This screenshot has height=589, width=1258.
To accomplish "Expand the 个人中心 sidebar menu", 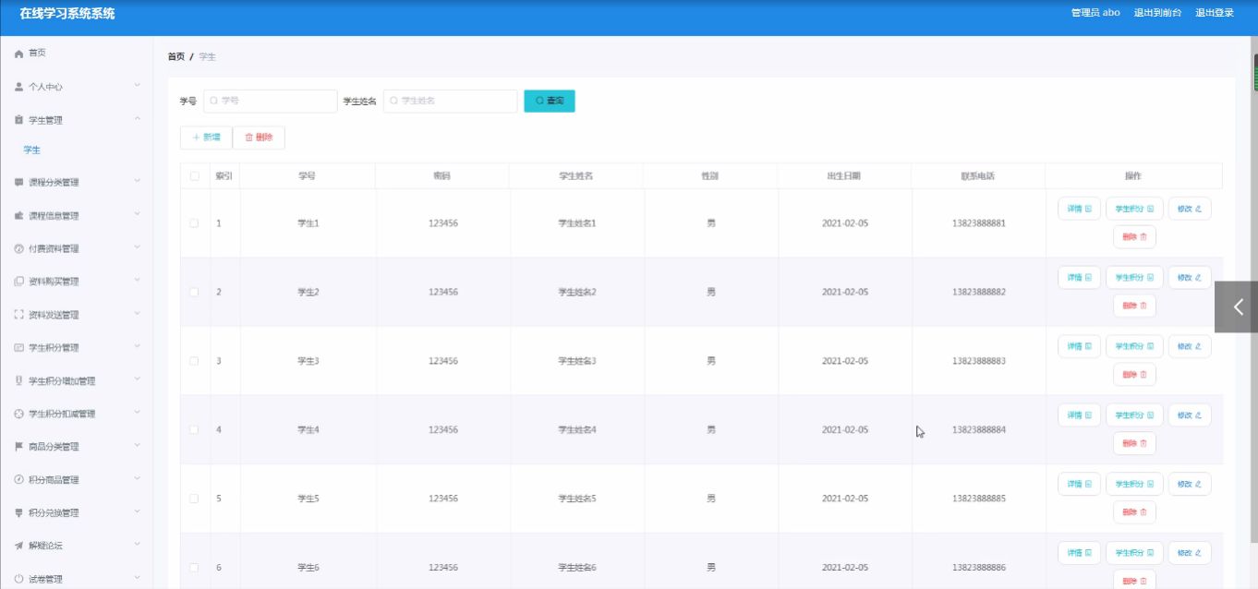I will (x=77, y=87).
